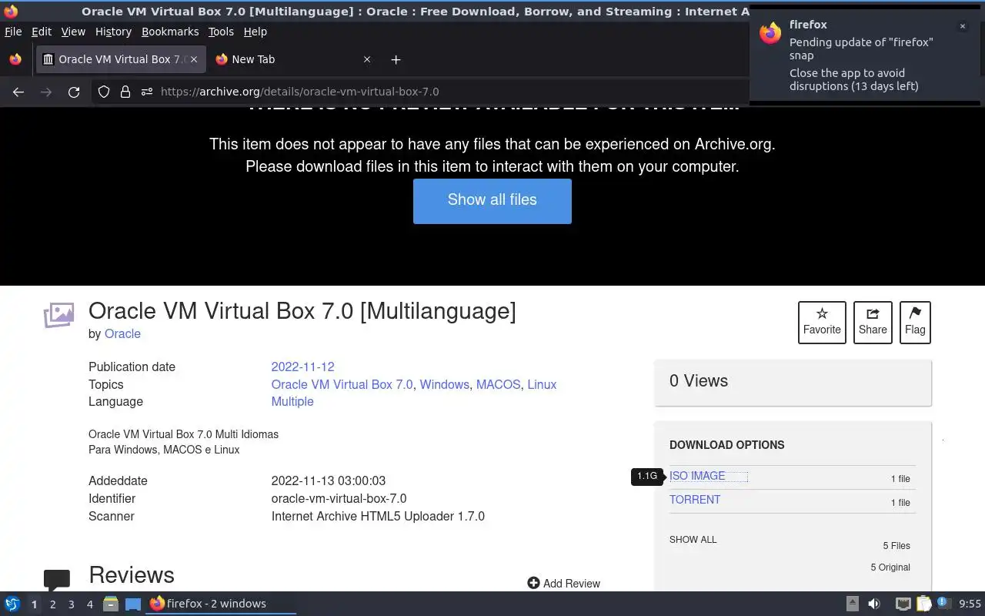Viewport: 985px width, 616px height.
Task: Select the Oracle VM Virtual Box tab
Action: tap(121, 59)
